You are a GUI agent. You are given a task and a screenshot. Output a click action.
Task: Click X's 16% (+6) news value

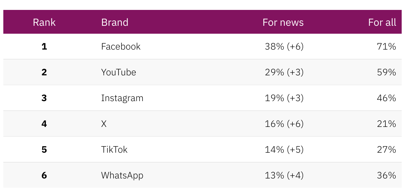point(284,124)
